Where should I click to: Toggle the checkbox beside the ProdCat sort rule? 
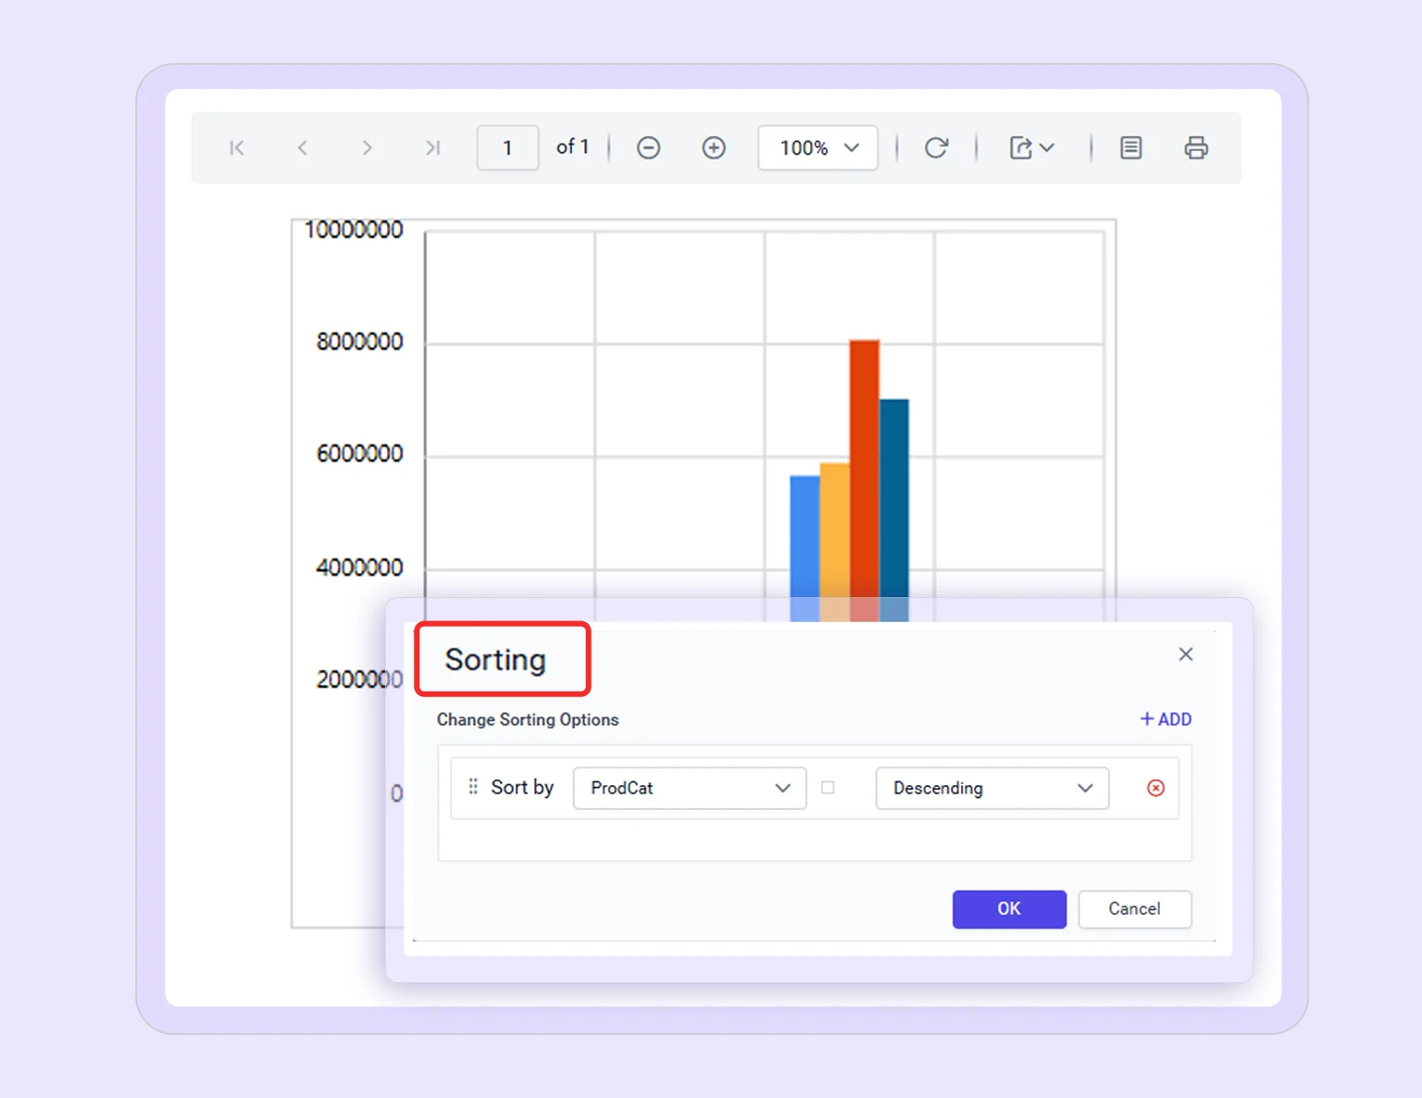pyautogui.click(x=828, y=788)
